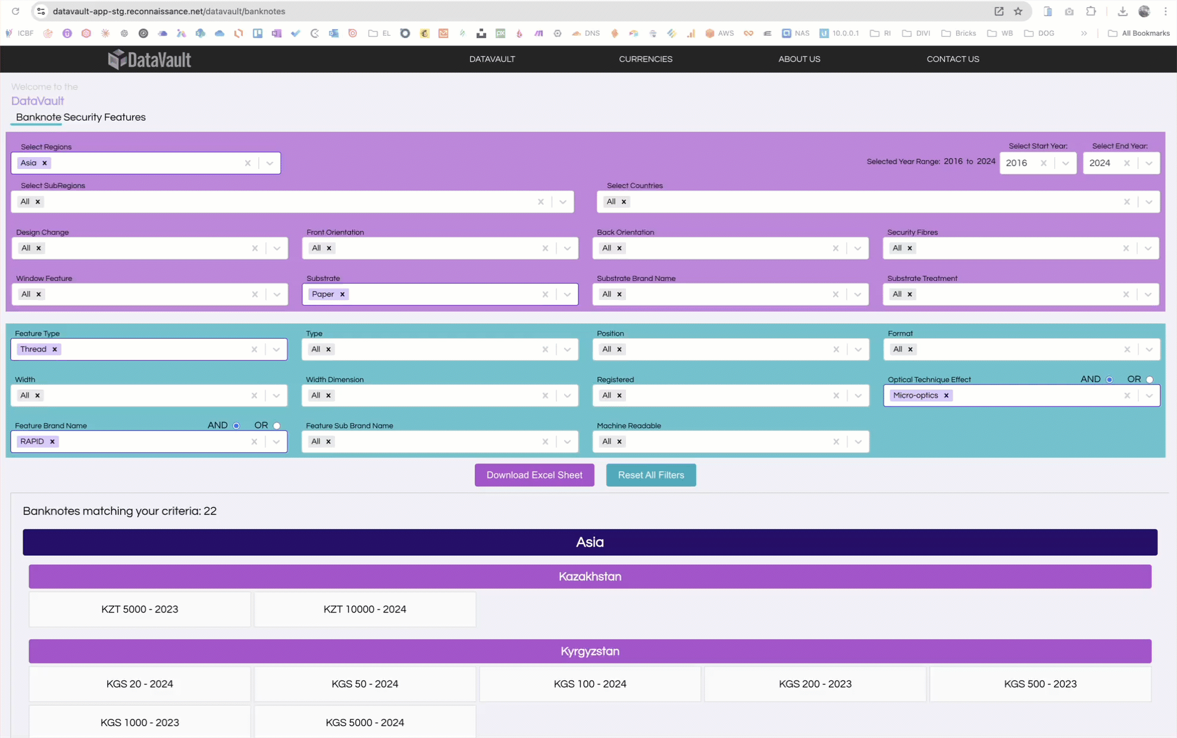Click the DataVault logo in the header
The height and width of the screenshot is (738, 1177).
(149, 59)
